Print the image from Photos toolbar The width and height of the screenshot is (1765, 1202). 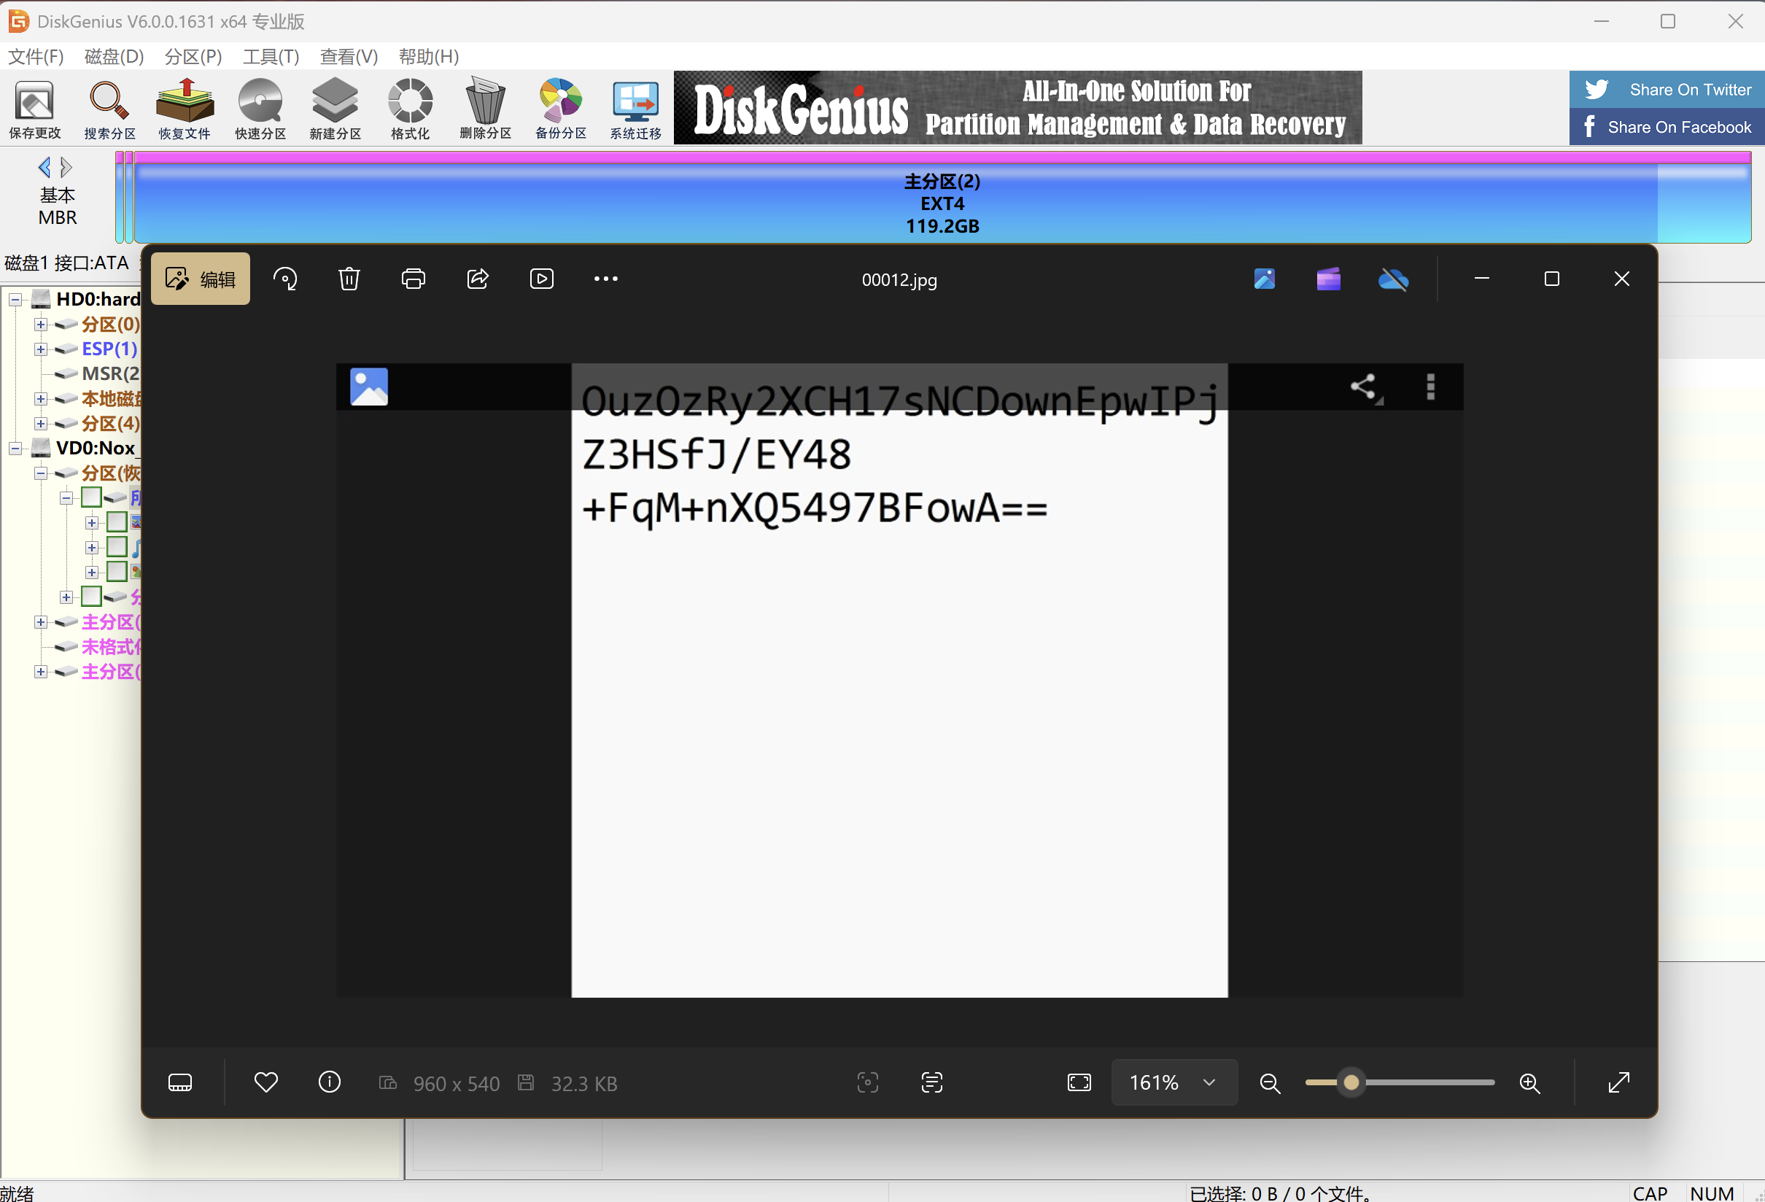click(x=413, y=279)
